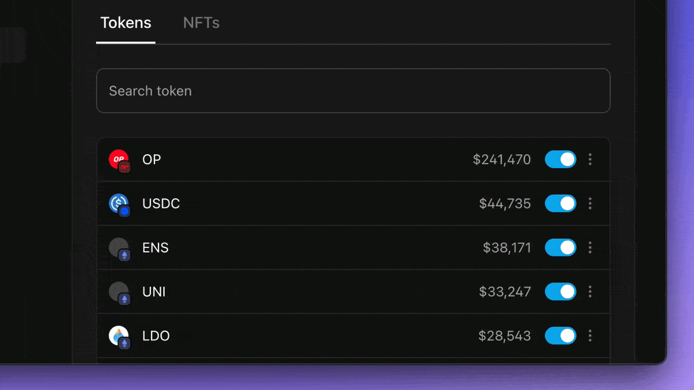Click the $44,735 balance value

(505, 203)
